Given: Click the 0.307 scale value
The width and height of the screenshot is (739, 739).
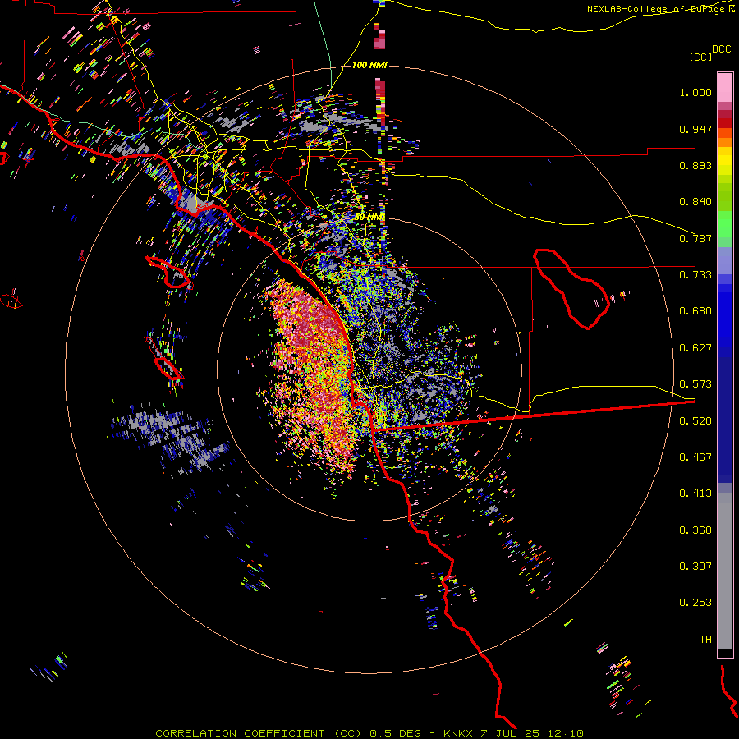Looking at the screenshot, I should (695, 567).
